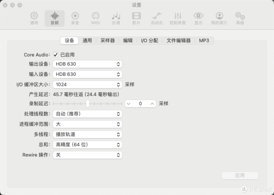
Task: Select the 音频 audio waveform icon
Action: click(55, 18)
